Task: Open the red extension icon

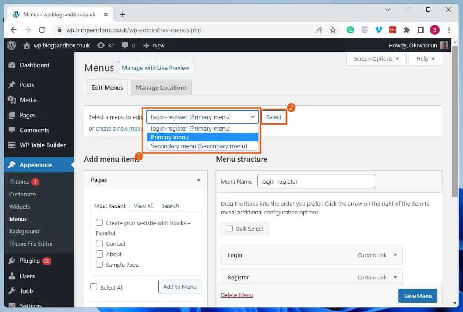Action: 392,30
